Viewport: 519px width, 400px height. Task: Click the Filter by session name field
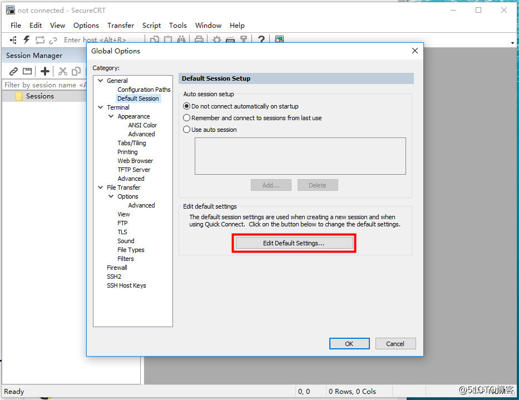coord(45,85)
